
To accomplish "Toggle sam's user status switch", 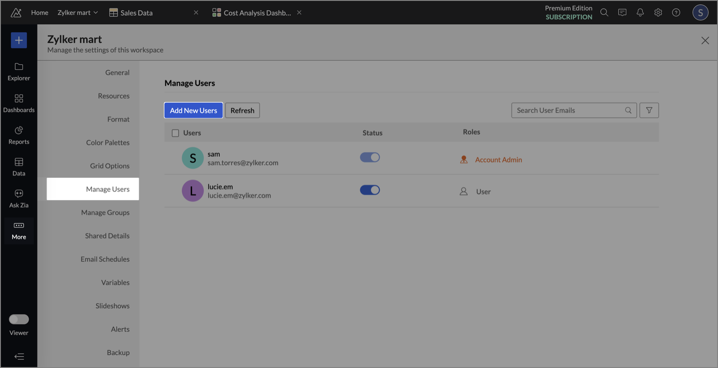I will coord(370,158).
